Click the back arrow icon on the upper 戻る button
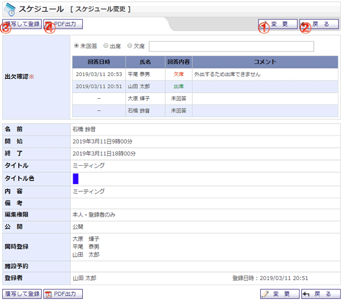 307,25
